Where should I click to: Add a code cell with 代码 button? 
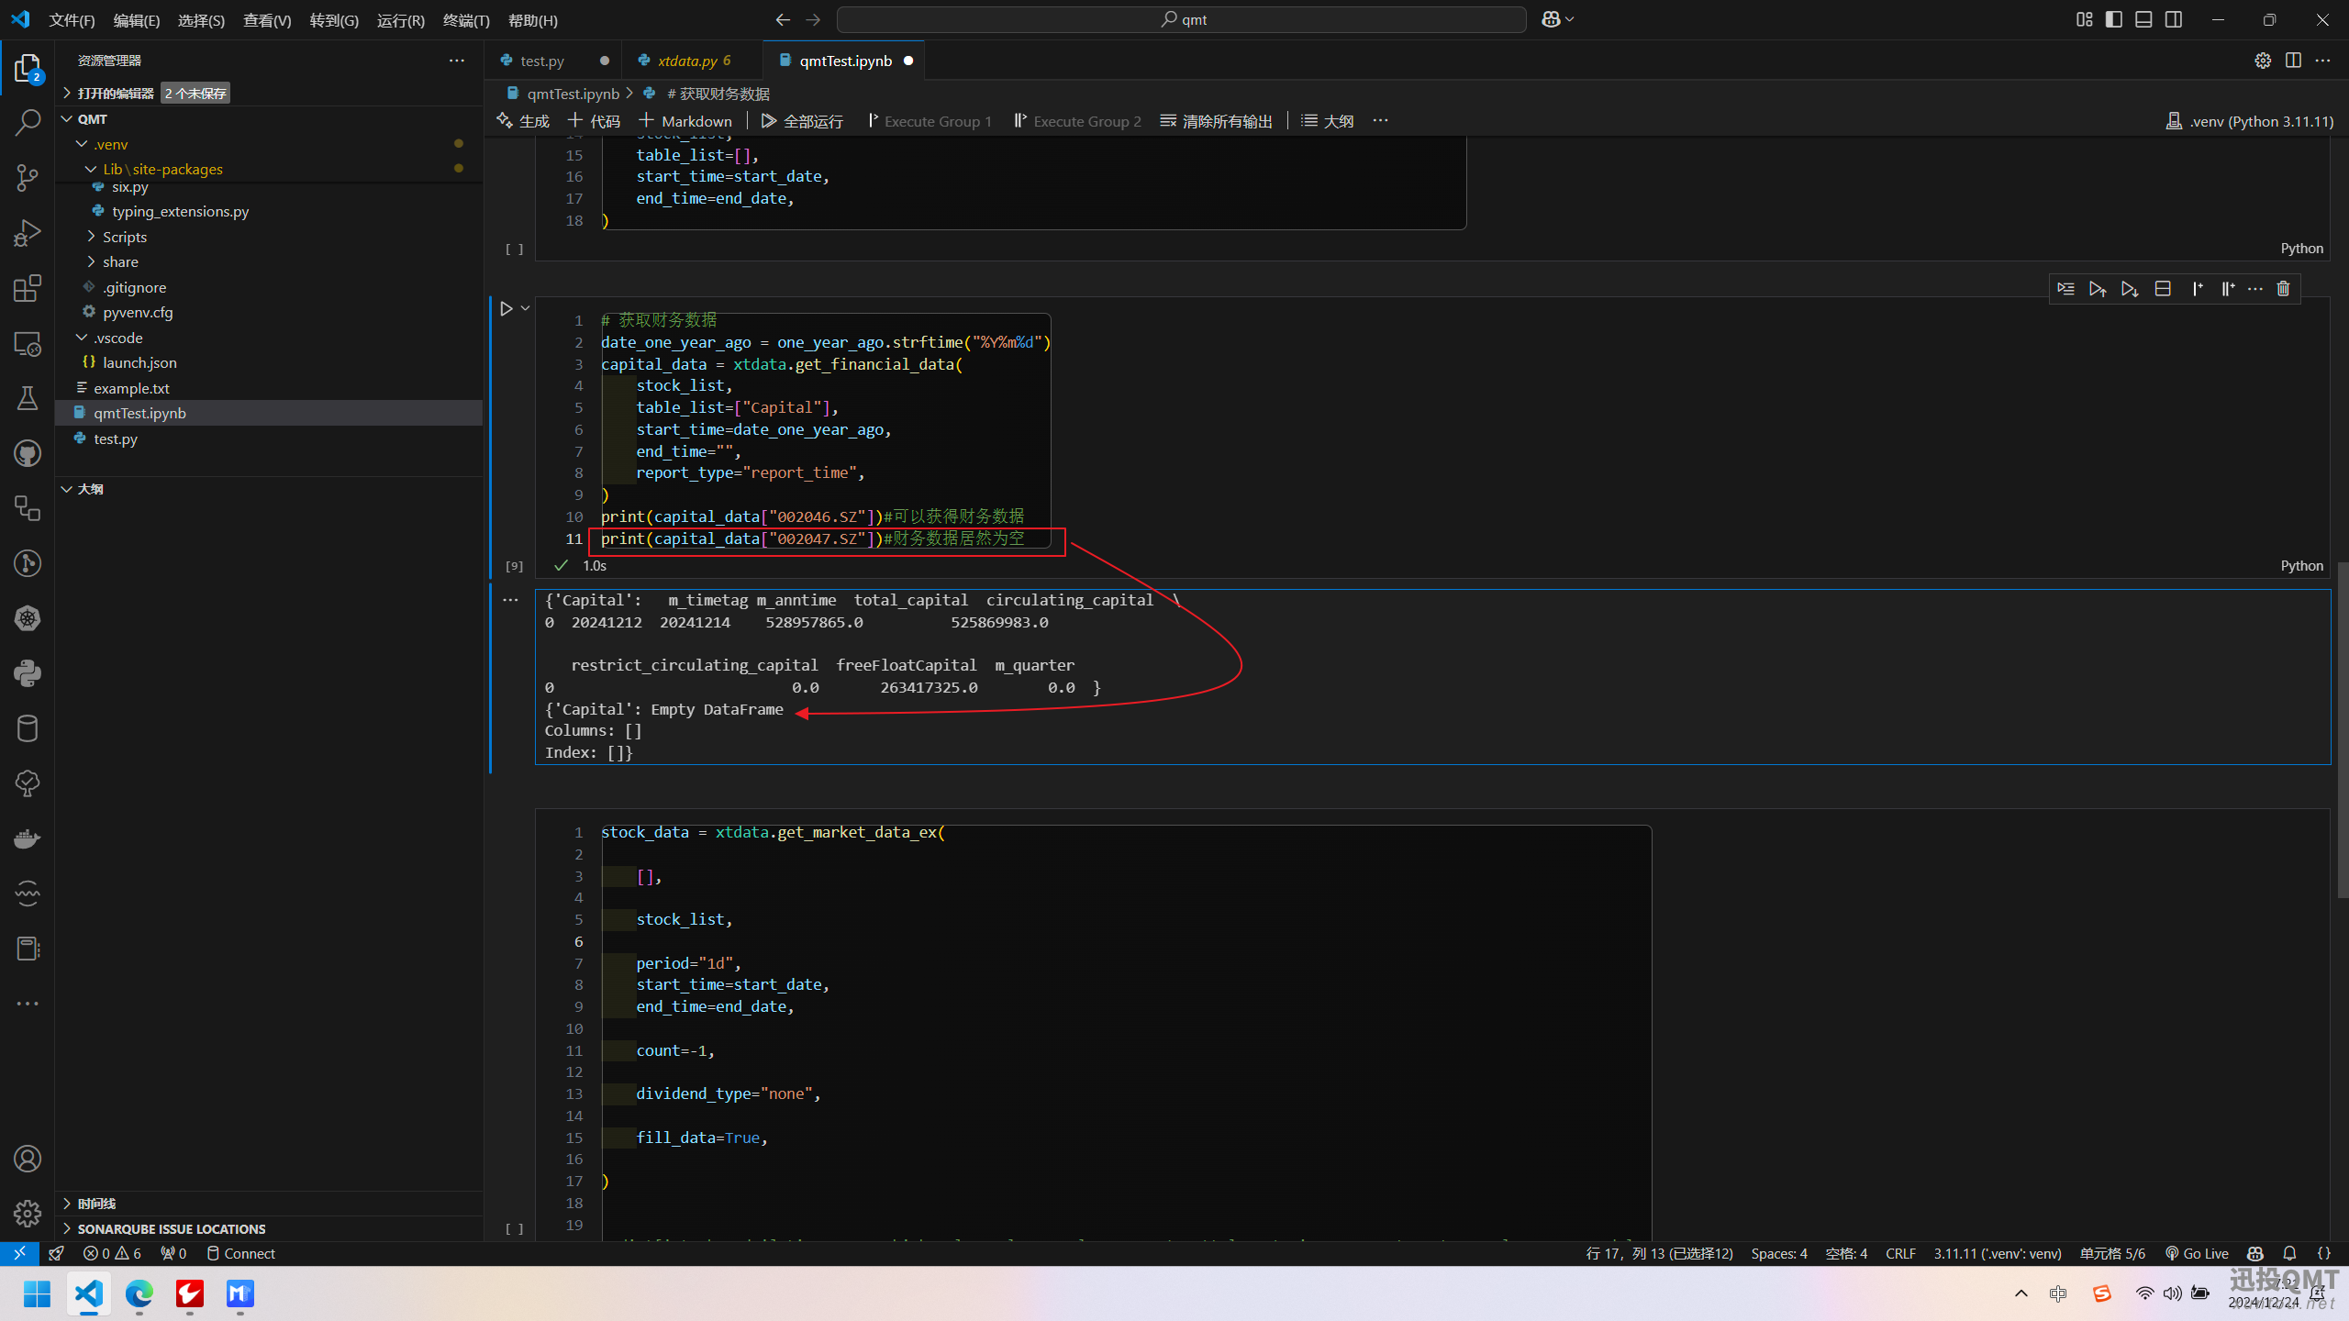(594, 121)
